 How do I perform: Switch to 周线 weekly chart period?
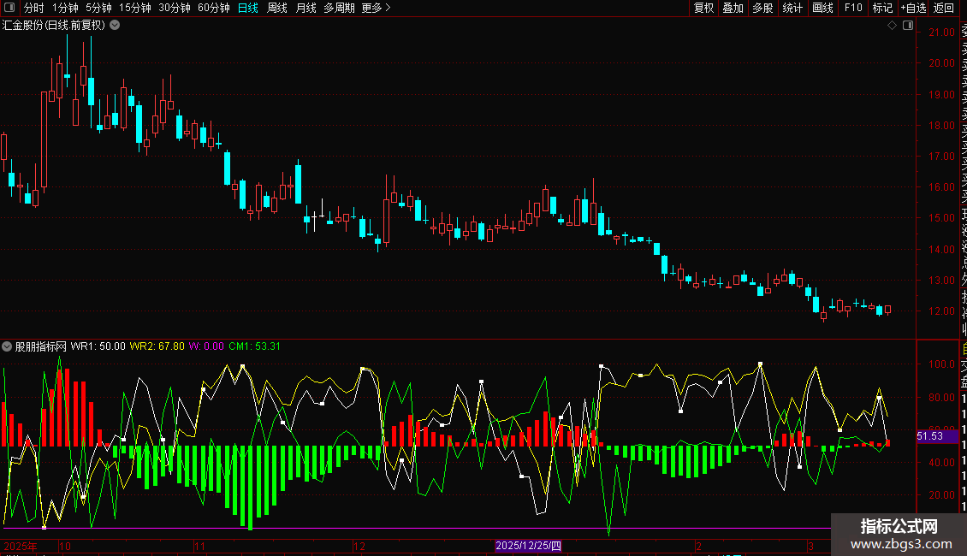pyautogui.click(x=277, y=8)
